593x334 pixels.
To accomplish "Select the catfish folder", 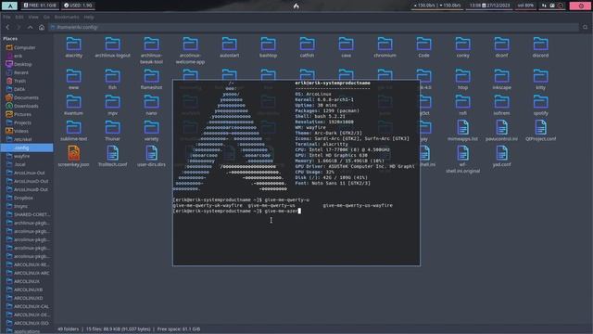I will (x=307, y=47).
